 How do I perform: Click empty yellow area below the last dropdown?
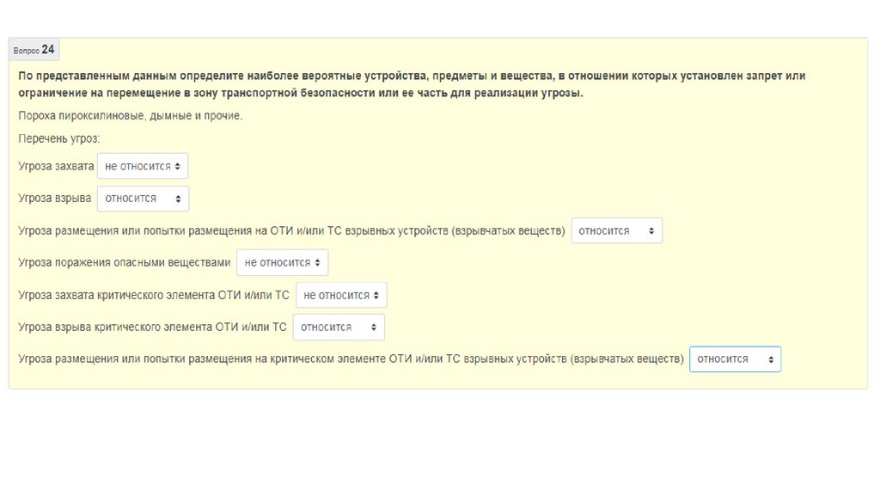430,379
